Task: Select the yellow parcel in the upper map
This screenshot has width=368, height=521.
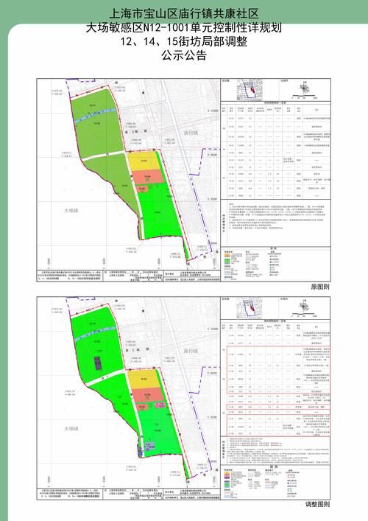Action: tap(143, 161)
